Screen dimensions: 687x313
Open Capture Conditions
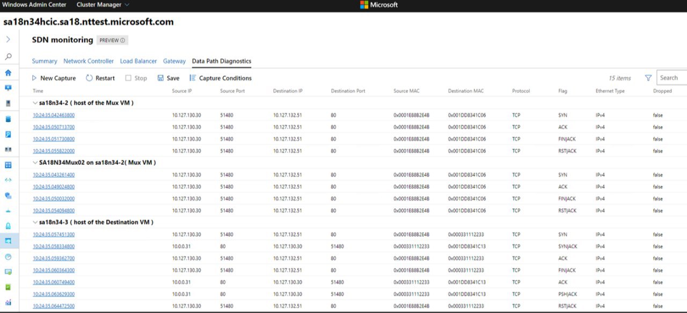coord(221,78)
